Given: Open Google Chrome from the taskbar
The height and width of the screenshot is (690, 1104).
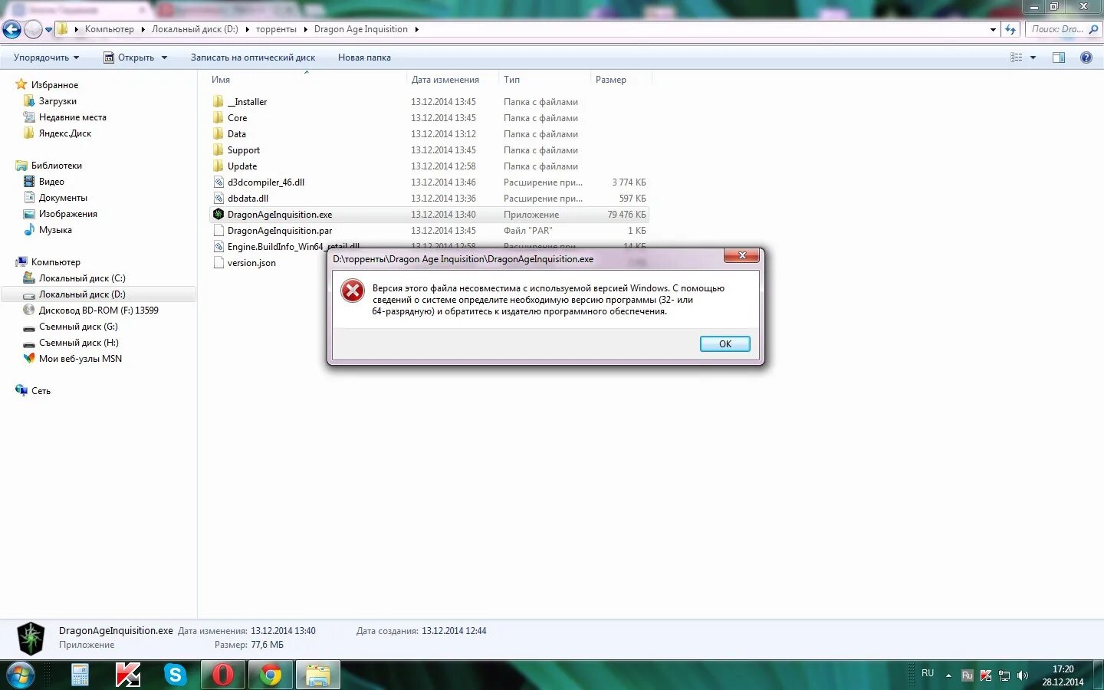Looking at the screenshot, I should (271, 675).
